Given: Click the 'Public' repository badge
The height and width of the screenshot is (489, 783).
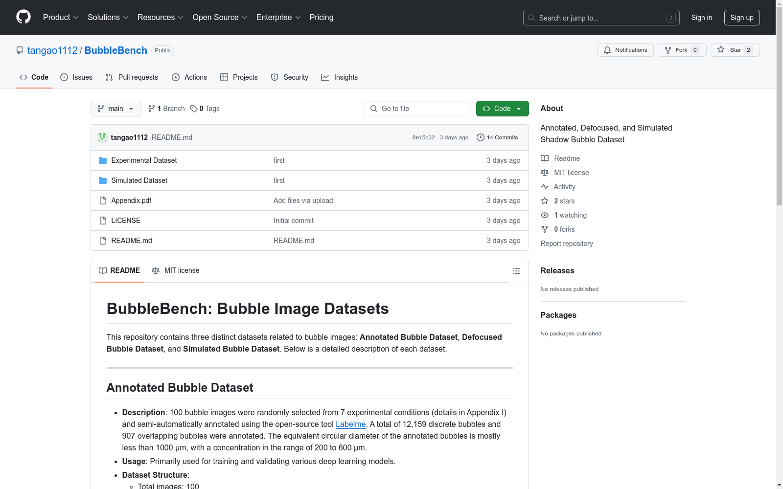Looking at the screenshot, I should pyautogui.click(x=162, y=50).
